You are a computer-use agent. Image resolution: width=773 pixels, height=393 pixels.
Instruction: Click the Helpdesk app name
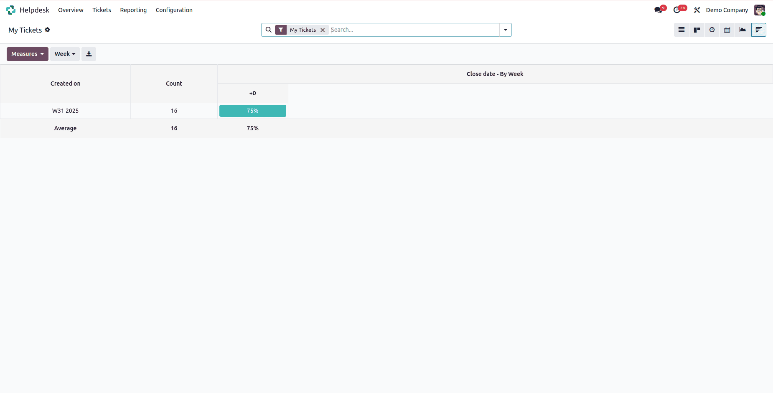[x=34, y=10]
